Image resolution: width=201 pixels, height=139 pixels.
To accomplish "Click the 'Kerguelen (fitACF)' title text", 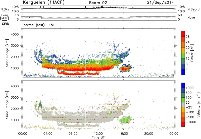I will 43,3.
